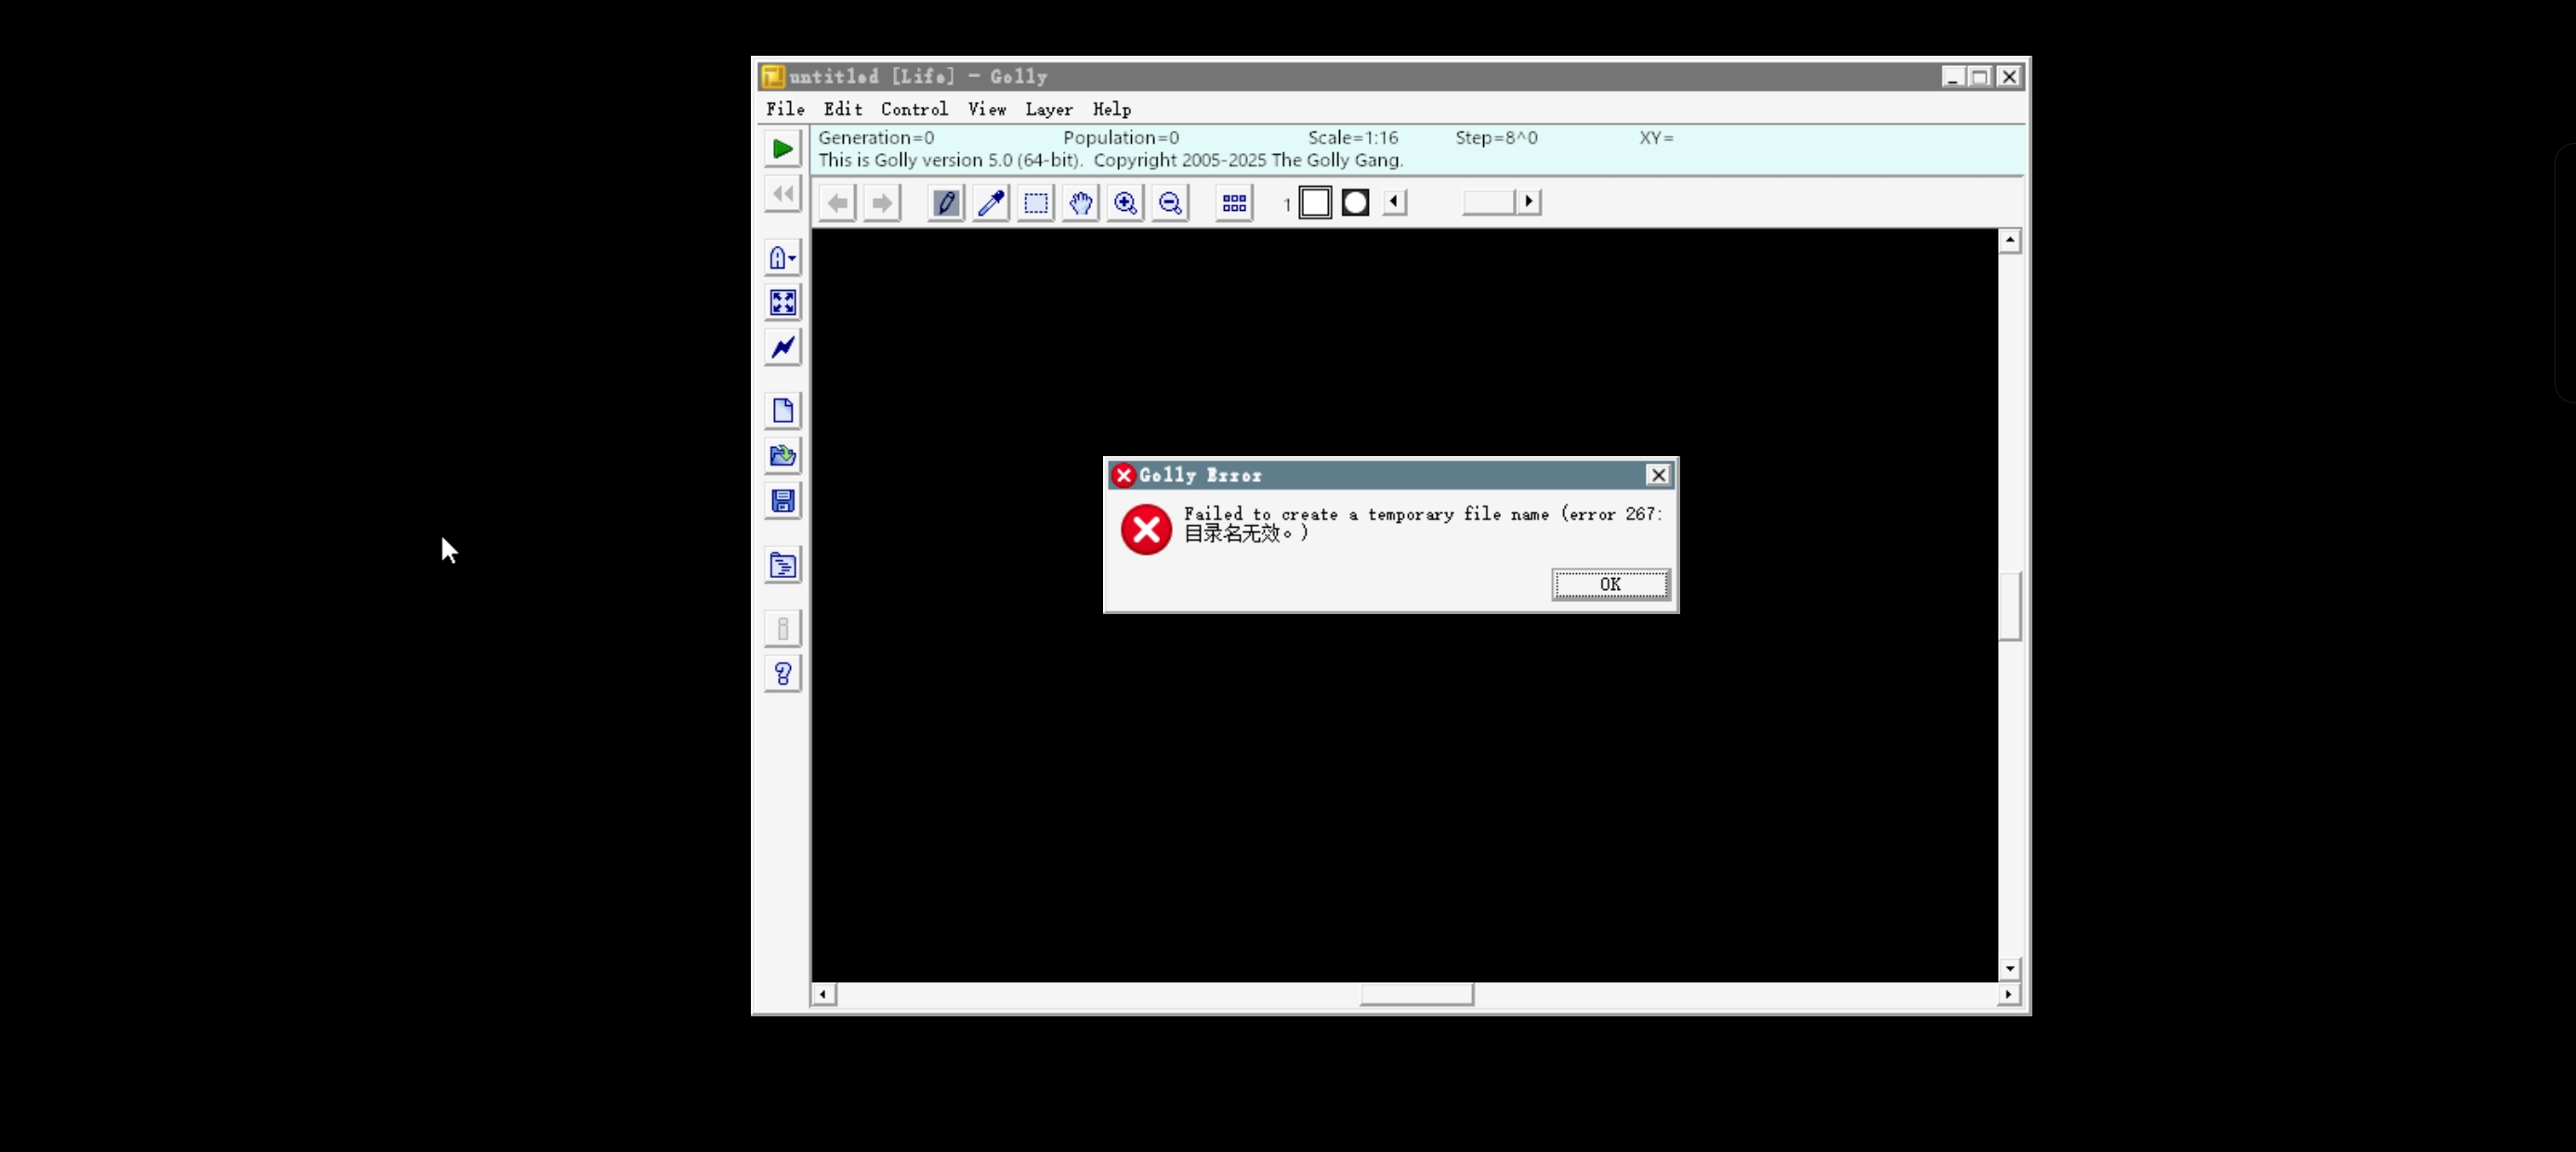Toggle the show files panel icon
Viewport: 2576px width, 1152px height.
[x=783, y=566]
